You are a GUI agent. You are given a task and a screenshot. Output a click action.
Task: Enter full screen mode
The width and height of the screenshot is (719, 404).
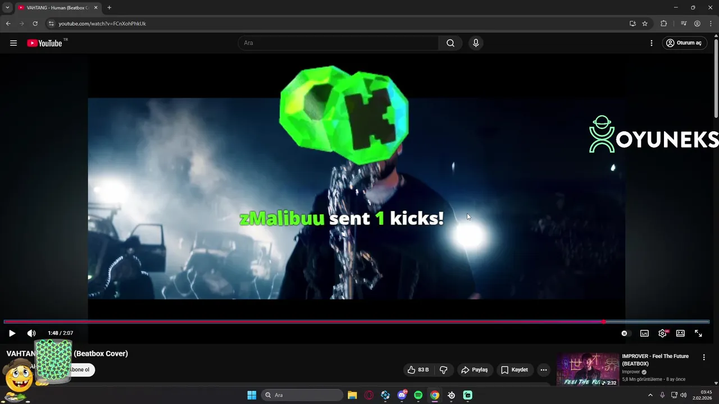pyautogui.click(x=698, y=333)
